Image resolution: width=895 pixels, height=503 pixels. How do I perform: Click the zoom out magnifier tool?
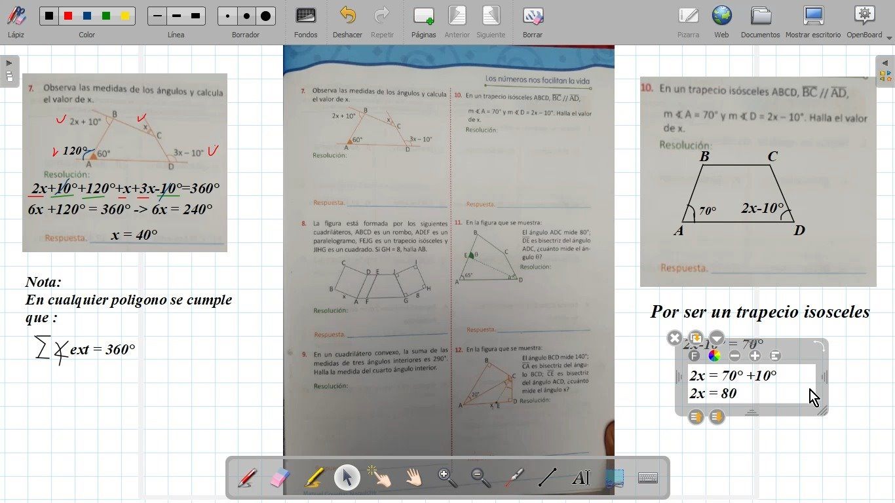click(x=481, y=477)
